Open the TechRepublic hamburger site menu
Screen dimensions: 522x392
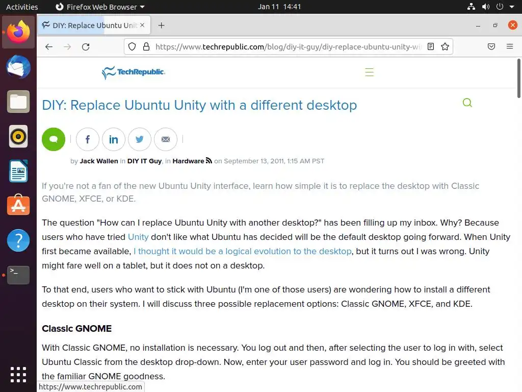369,72
